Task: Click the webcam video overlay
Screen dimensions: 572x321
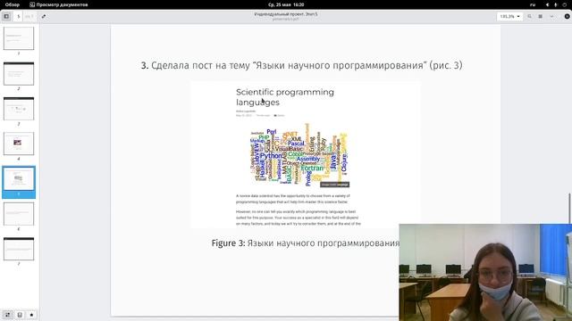Action: click(x=485, y=272)
